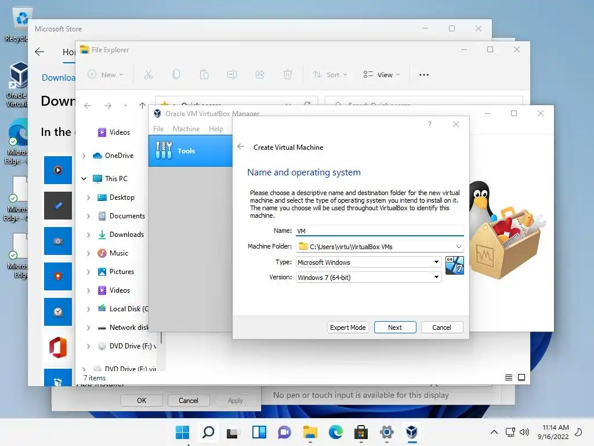Open recent locations chevron in File Explorer
The width and height of the screenshot is (594, 446).
(125, 106)
